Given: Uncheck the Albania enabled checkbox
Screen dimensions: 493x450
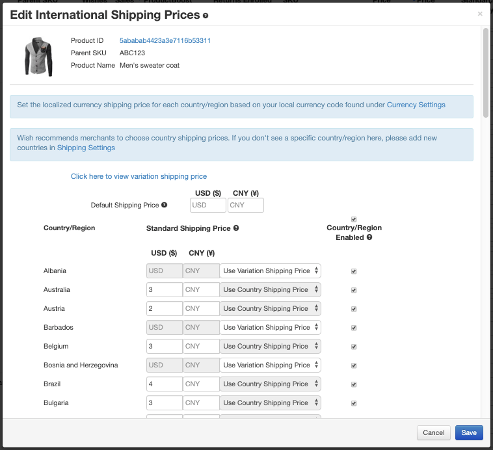Looking at the screenshot, I should (354, 271).
